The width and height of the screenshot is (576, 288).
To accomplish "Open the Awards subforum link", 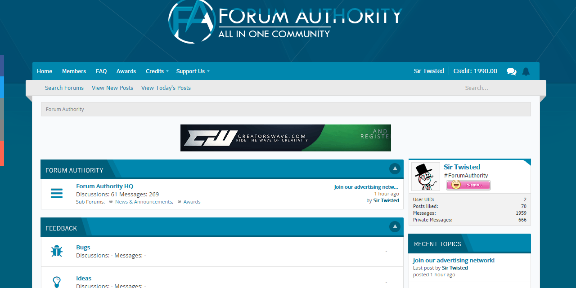I will 192,202.
